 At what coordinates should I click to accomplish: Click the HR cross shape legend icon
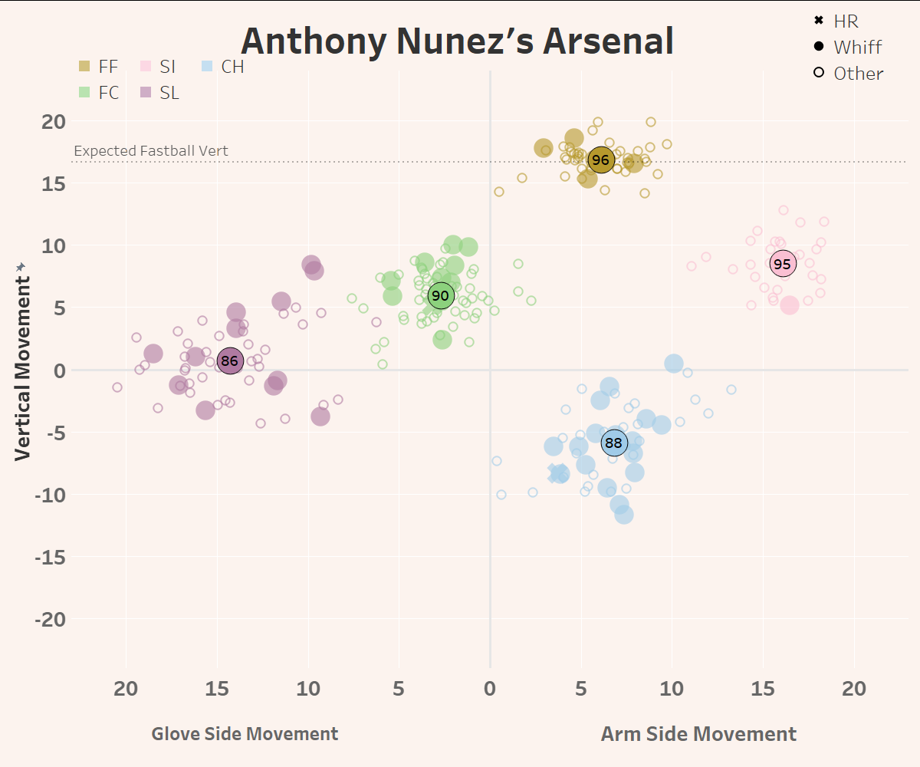(x=819, y=21)
